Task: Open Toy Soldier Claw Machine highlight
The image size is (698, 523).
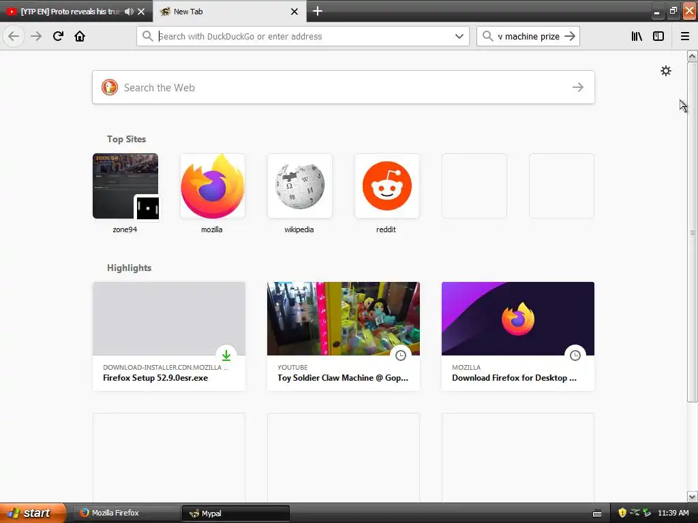Action: tap(344, 336)
